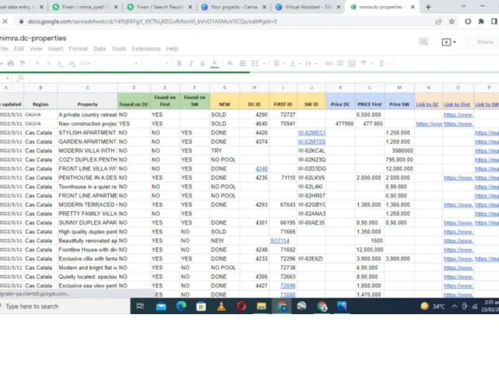Click the Insert chart icon

(352, 63)
